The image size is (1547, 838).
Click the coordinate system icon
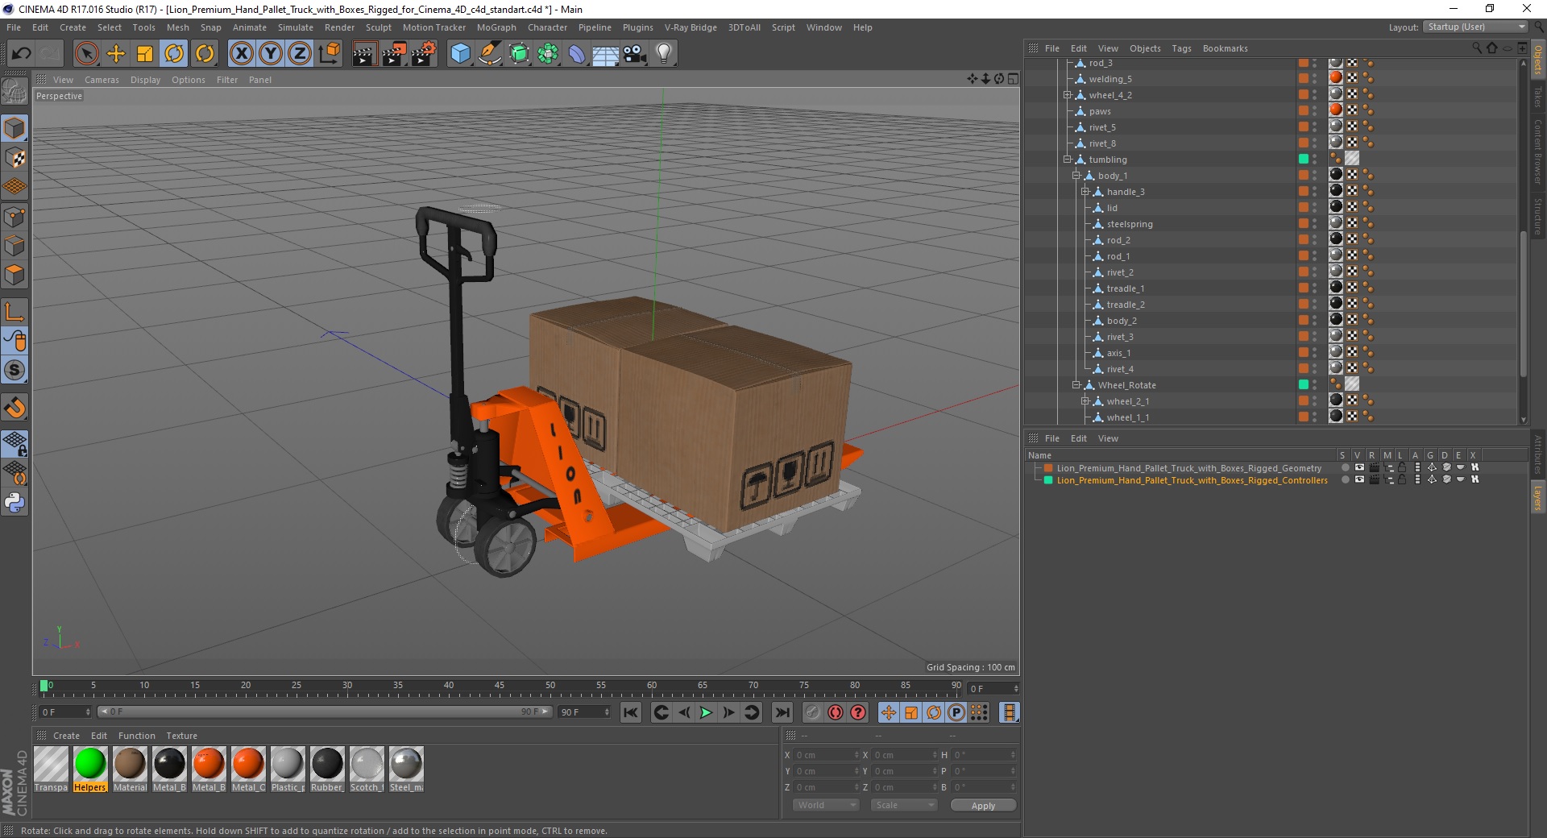click(329, 54)
